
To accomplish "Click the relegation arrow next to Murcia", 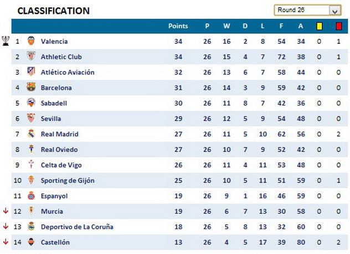I will (x=6, y=211).
